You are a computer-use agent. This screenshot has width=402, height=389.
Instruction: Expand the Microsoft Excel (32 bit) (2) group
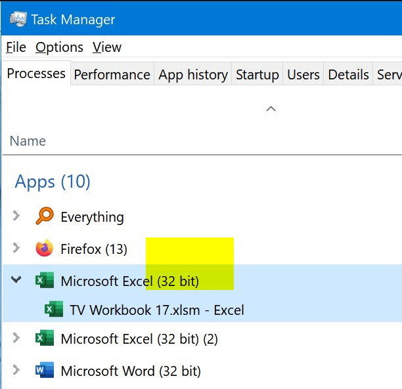tap(16, 338)
